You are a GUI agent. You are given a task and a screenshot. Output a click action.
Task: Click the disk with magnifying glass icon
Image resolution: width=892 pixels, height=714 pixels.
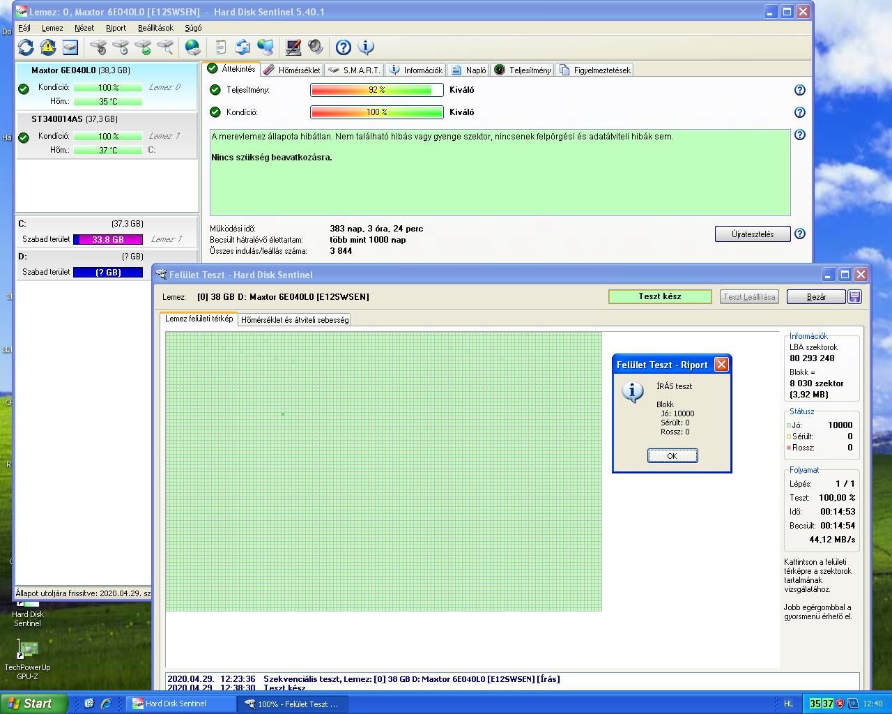[x=165, y=47]
